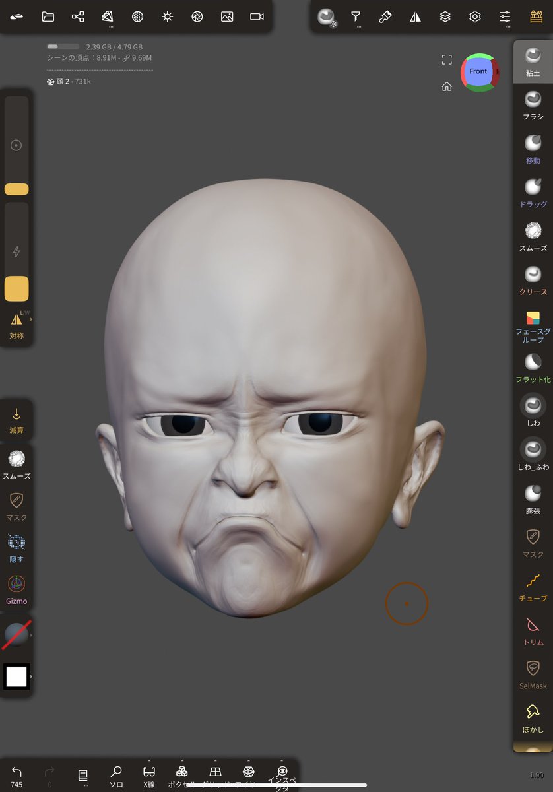Open the symmetry triangle menu
Image resolution: width=553 pixels, height=792 pixels.
tap(415, 16)
